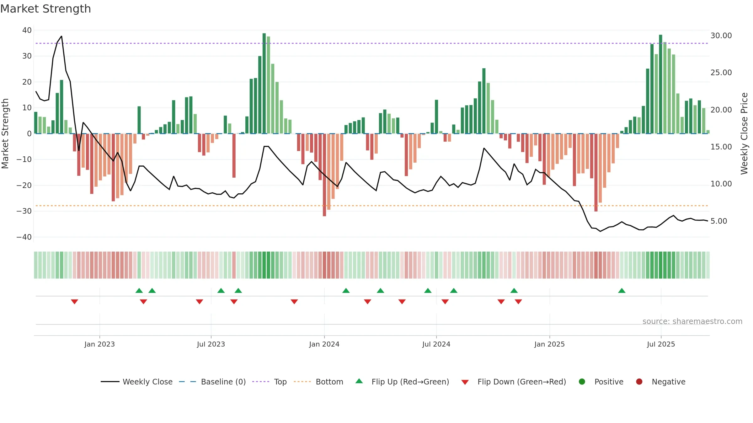Click the dark green heat-strip cell near late 2023

coord(264,265)
